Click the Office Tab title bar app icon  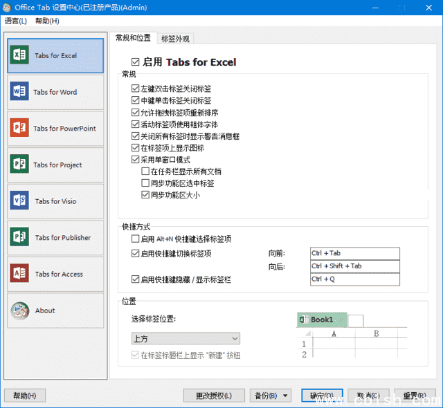coord(7,8)
